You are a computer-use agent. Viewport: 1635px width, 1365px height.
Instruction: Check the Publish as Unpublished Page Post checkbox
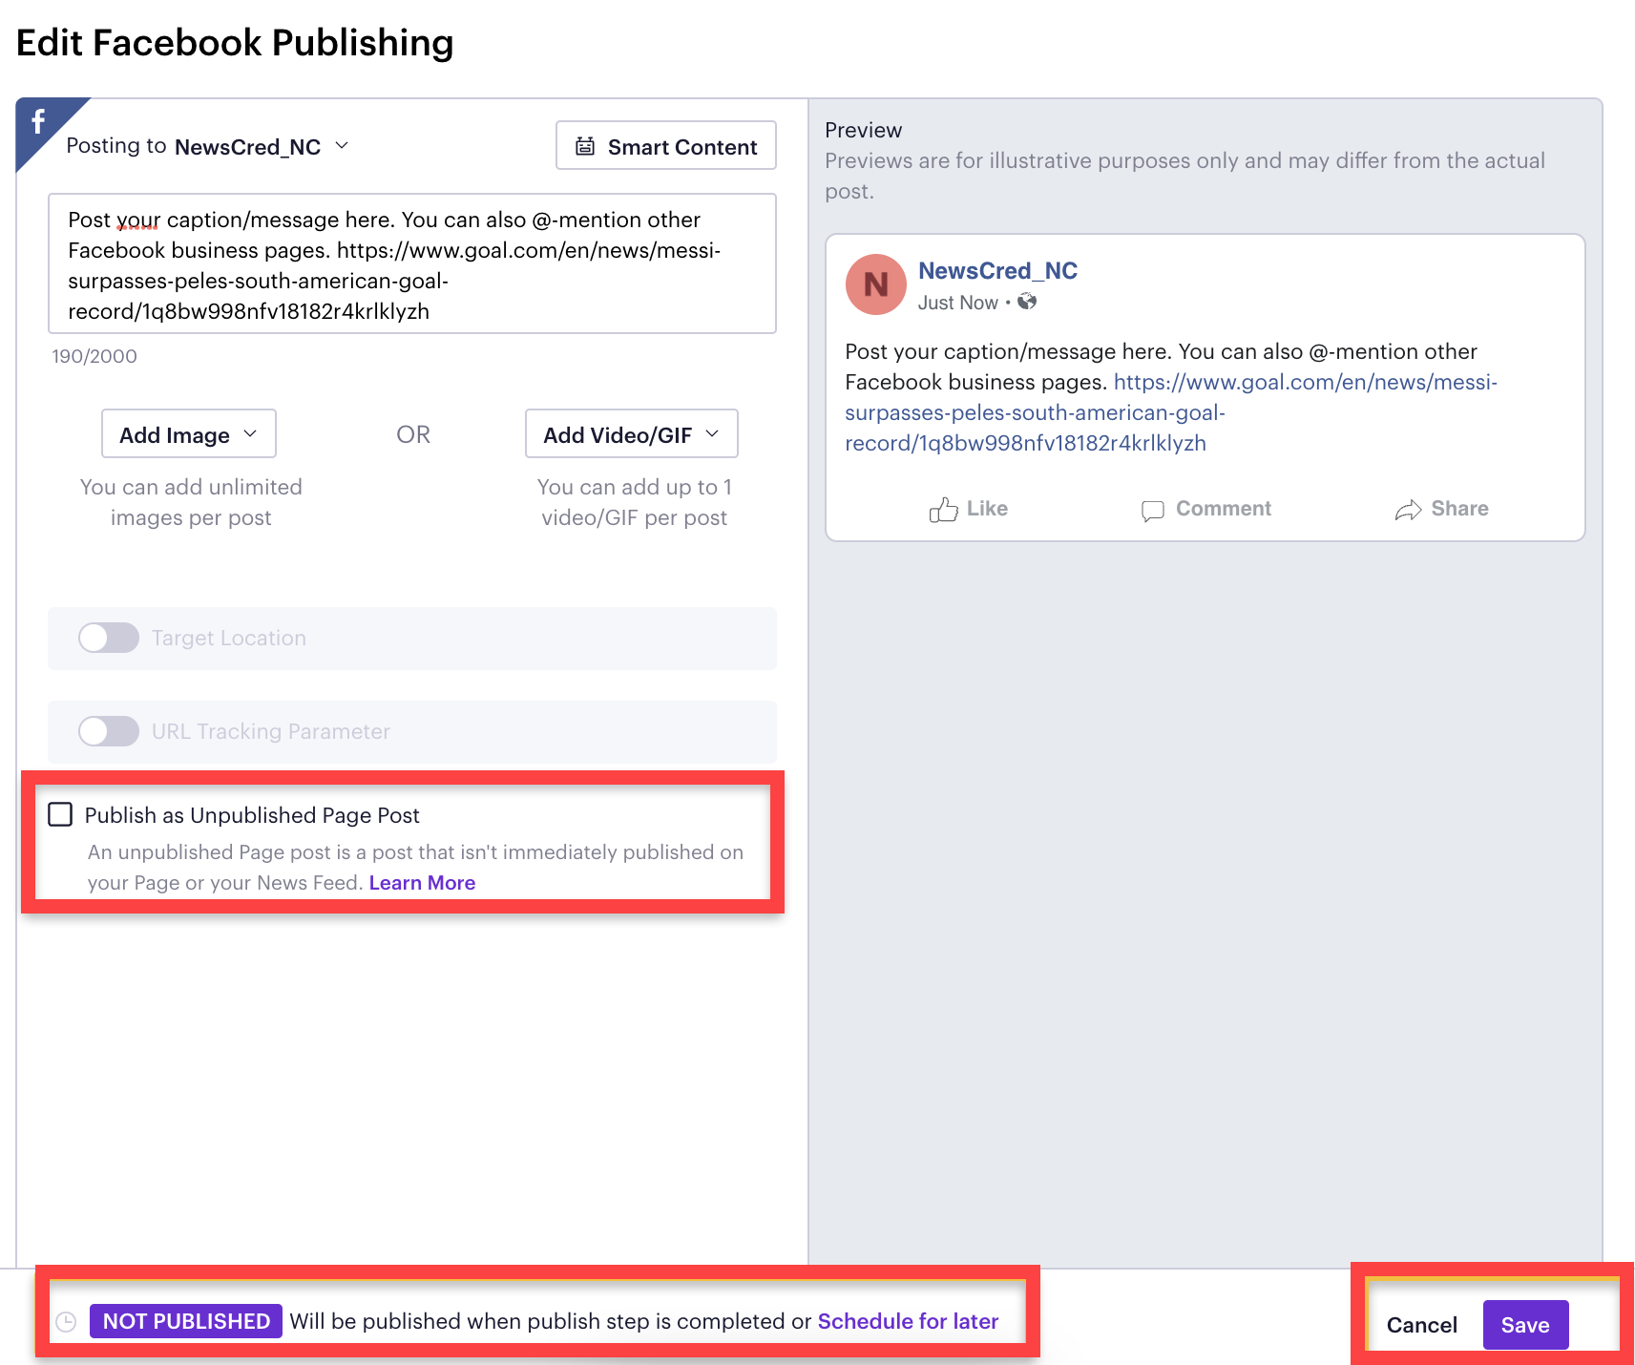60,814
